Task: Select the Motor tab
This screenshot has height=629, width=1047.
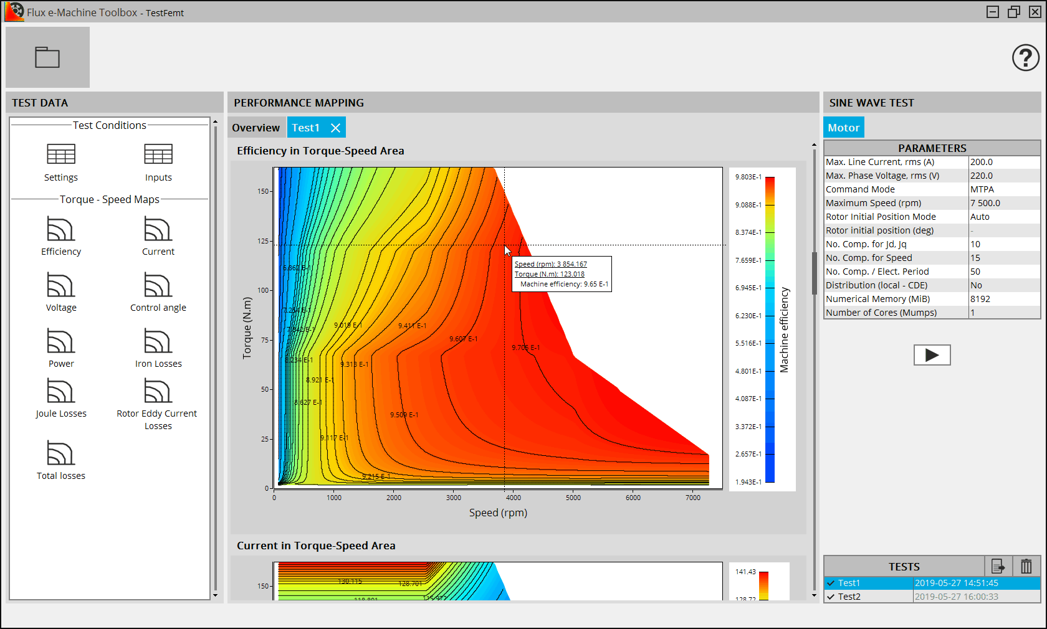Action: click(x=843, y=128)
